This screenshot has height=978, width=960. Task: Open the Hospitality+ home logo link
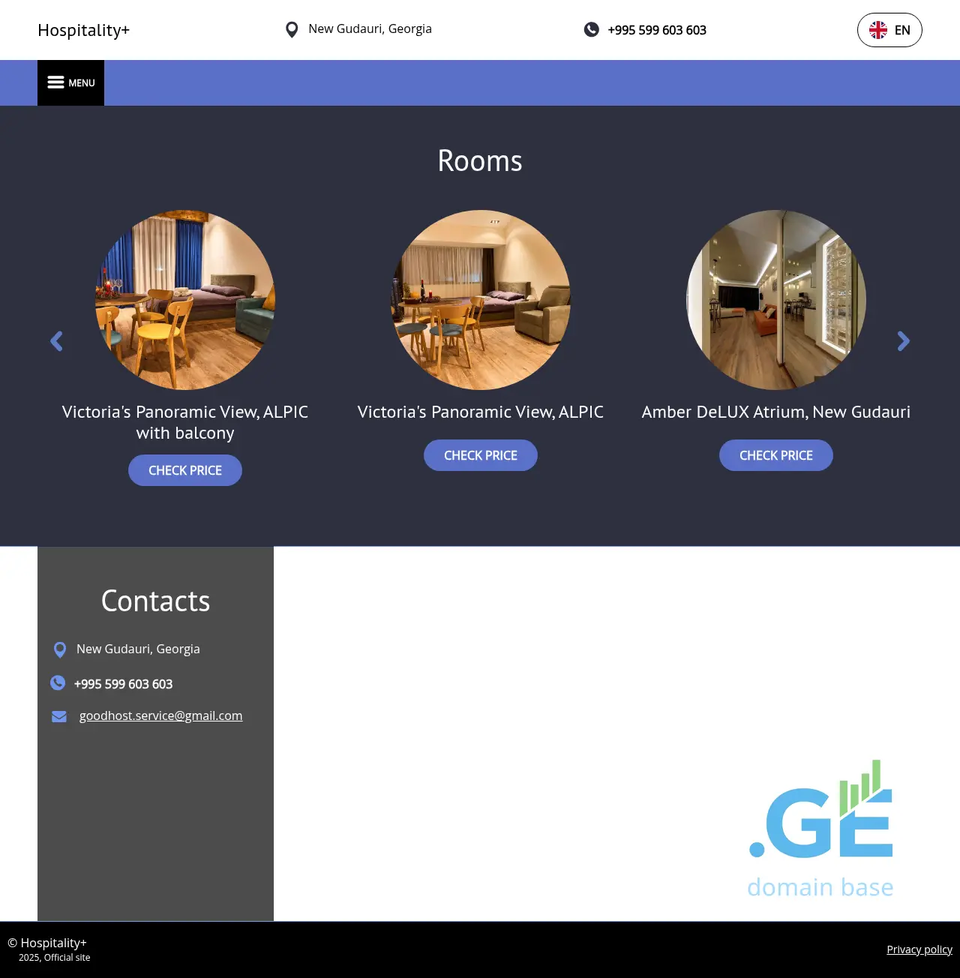click(x=83, y=30)
